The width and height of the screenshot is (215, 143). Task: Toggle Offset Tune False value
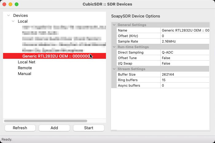(185, 58)
